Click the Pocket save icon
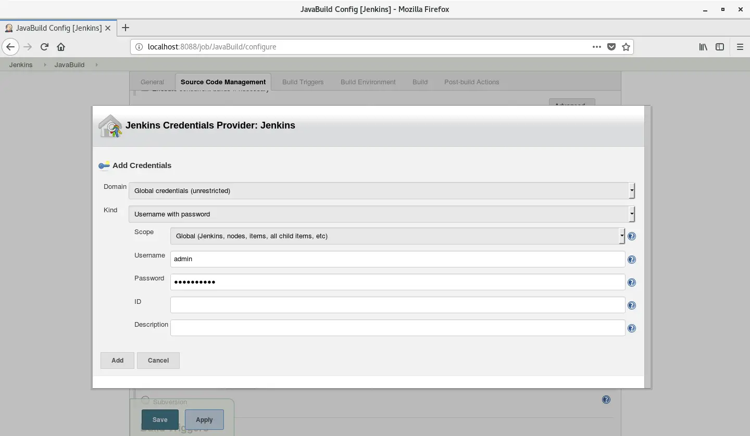 (x=611, y=47)
